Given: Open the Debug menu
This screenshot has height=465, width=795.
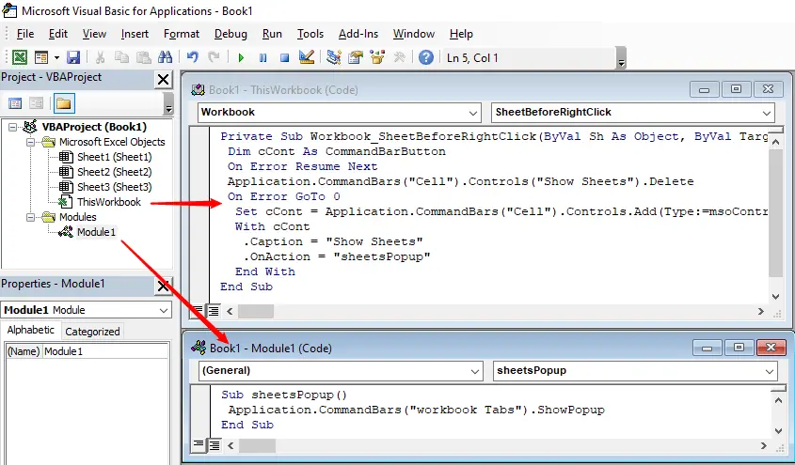Looking at the screenshot, I should 231,34.
